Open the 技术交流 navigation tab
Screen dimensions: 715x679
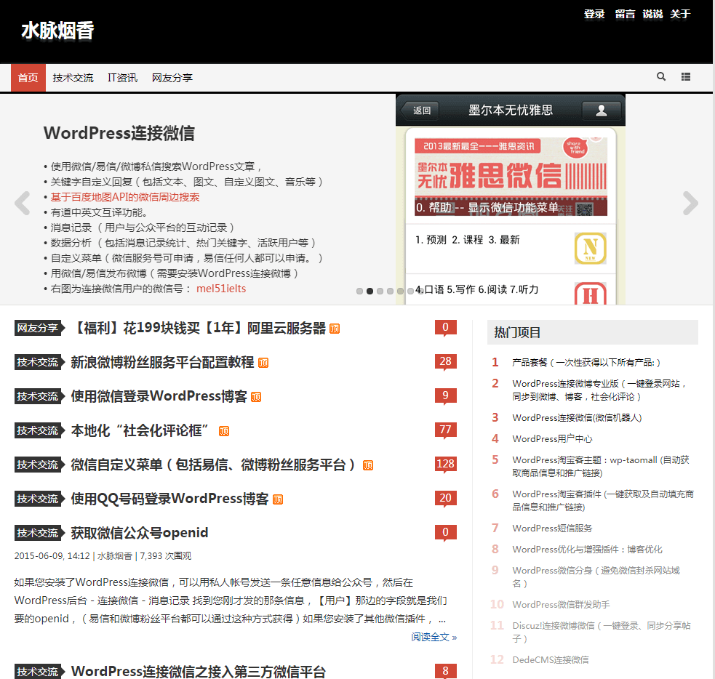coord(73,78)
